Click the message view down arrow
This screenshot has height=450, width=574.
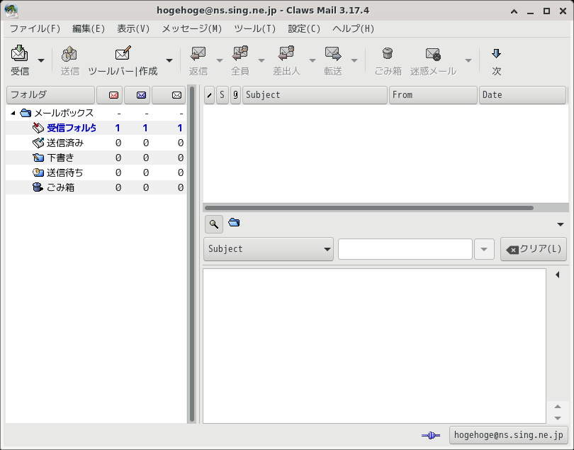(x=558, y=418)
